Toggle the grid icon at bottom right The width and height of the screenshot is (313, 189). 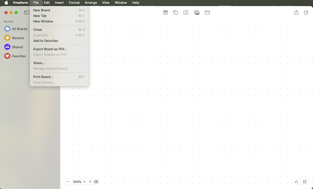[x=305, y=182]
